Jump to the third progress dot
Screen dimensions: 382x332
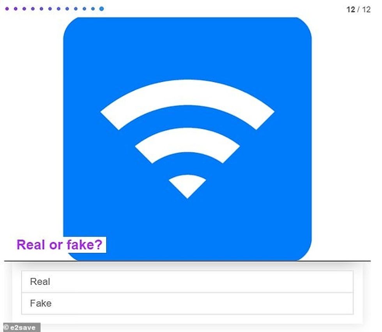24,9
